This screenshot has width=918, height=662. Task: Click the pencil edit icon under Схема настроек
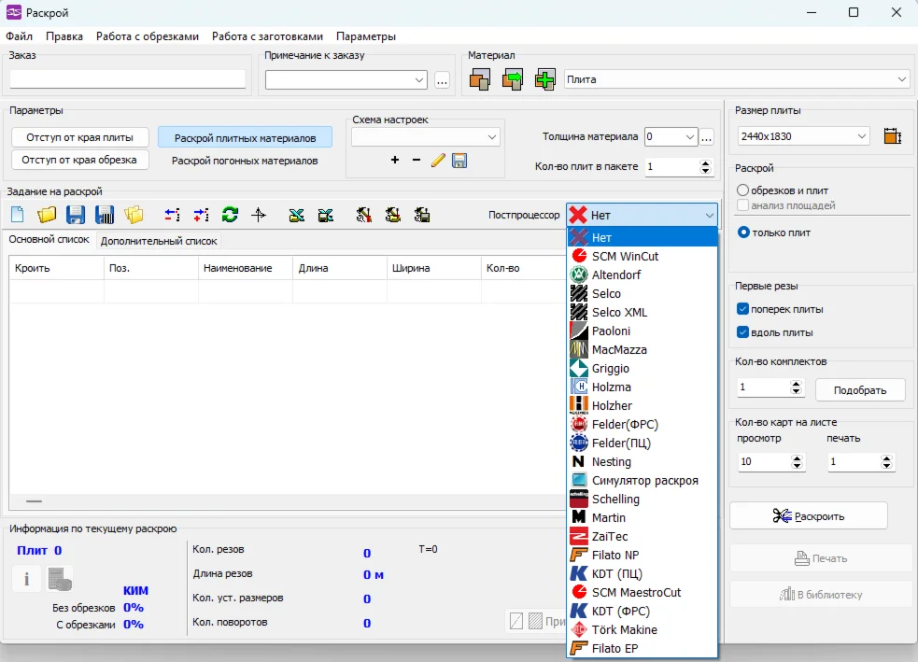click(438, 161)
